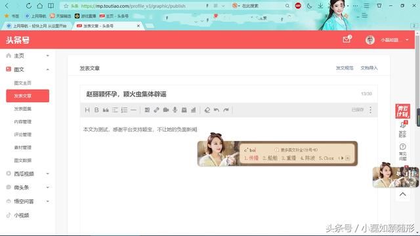Open the reading mode book icon
Viewport: 420px width, 236px height.
(51, 6)
